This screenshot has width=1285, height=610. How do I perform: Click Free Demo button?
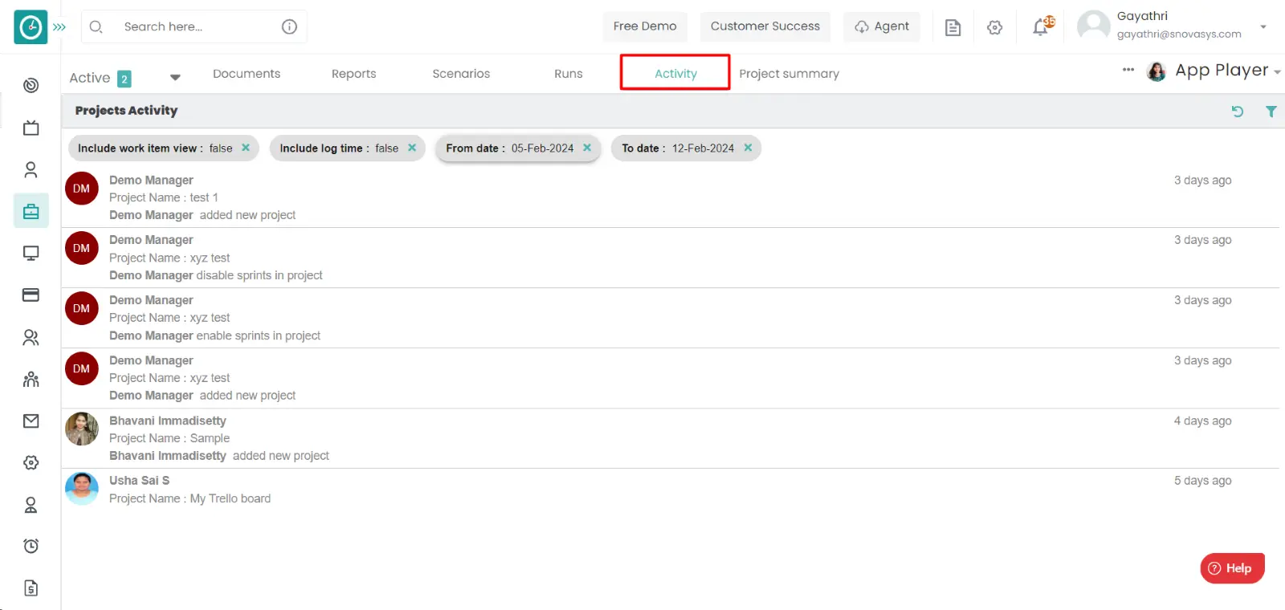(x=645, y=26)
